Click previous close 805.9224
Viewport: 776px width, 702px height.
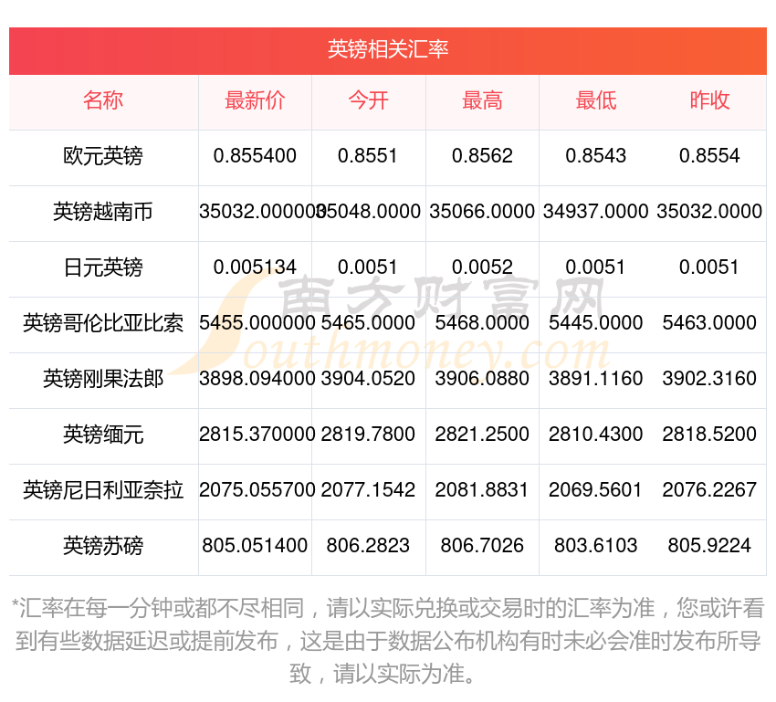tap(709, 546)
